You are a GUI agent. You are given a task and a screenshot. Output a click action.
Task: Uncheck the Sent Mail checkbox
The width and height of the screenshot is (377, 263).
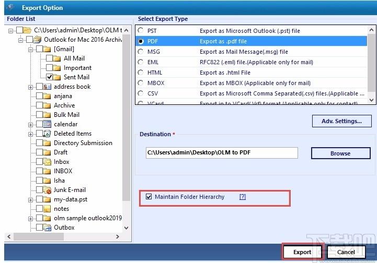point(49,77)
